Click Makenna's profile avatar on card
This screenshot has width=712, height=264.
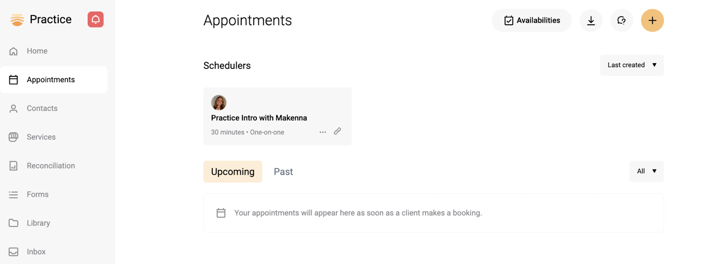click(x=218, y=102)
